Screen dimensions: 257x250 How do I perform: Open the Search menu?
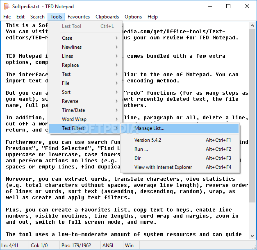click(37, 17)
